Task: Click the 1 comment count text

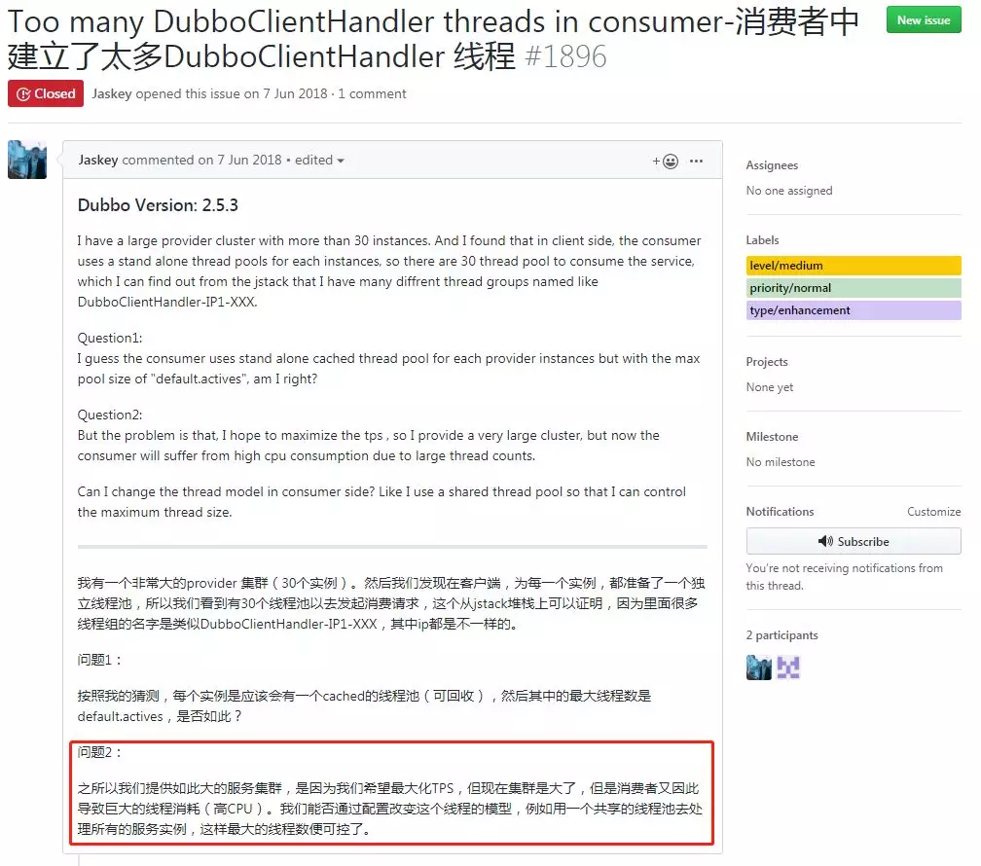Action: [x=372, y=93]
